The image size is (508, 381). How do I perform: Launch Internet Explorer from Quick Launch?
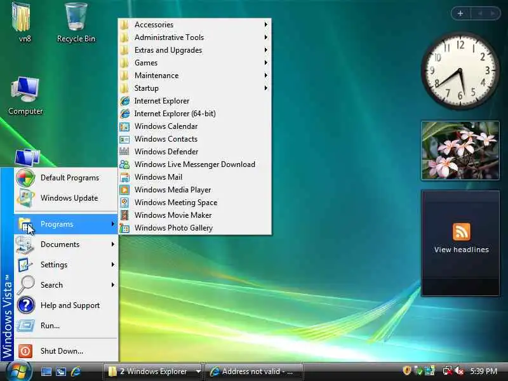(x=76, y=371)
